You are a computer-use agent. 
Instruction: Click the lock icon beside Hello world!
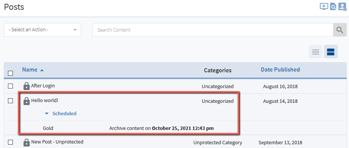tap(27, 101)
